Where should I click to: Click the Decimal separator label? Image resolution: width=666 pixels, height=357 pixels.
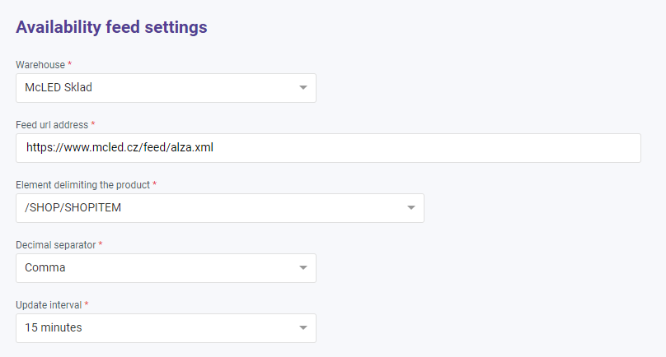tap(56, 244)
